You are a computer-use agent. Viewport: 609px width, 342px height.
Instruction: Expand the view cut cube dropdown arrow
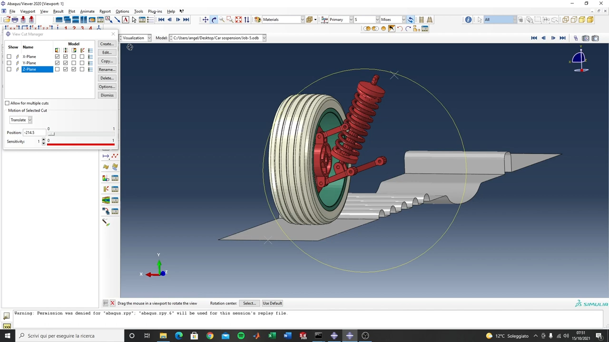click(315, 19)
